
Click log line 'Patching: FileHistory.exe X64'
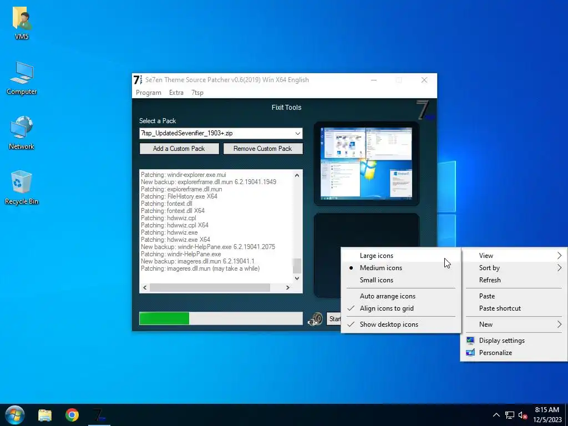(179, 196)
